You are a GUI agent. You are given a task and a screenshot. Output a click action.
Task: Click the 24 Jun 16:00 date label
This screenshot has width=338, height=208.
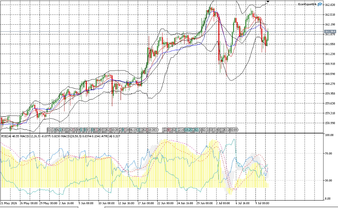185,203
